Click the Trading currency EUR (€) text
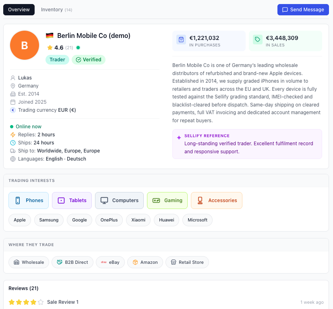The image size is (333, 309). tap(47, 110)
